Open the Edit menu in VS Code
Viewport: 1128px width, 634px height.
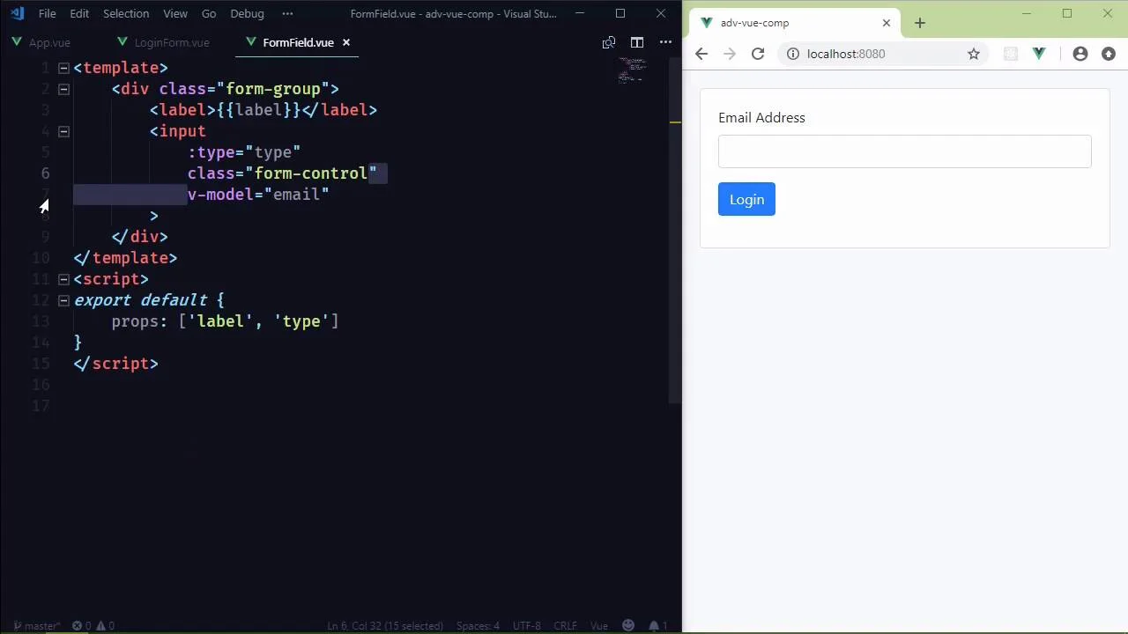click(79, 13)
